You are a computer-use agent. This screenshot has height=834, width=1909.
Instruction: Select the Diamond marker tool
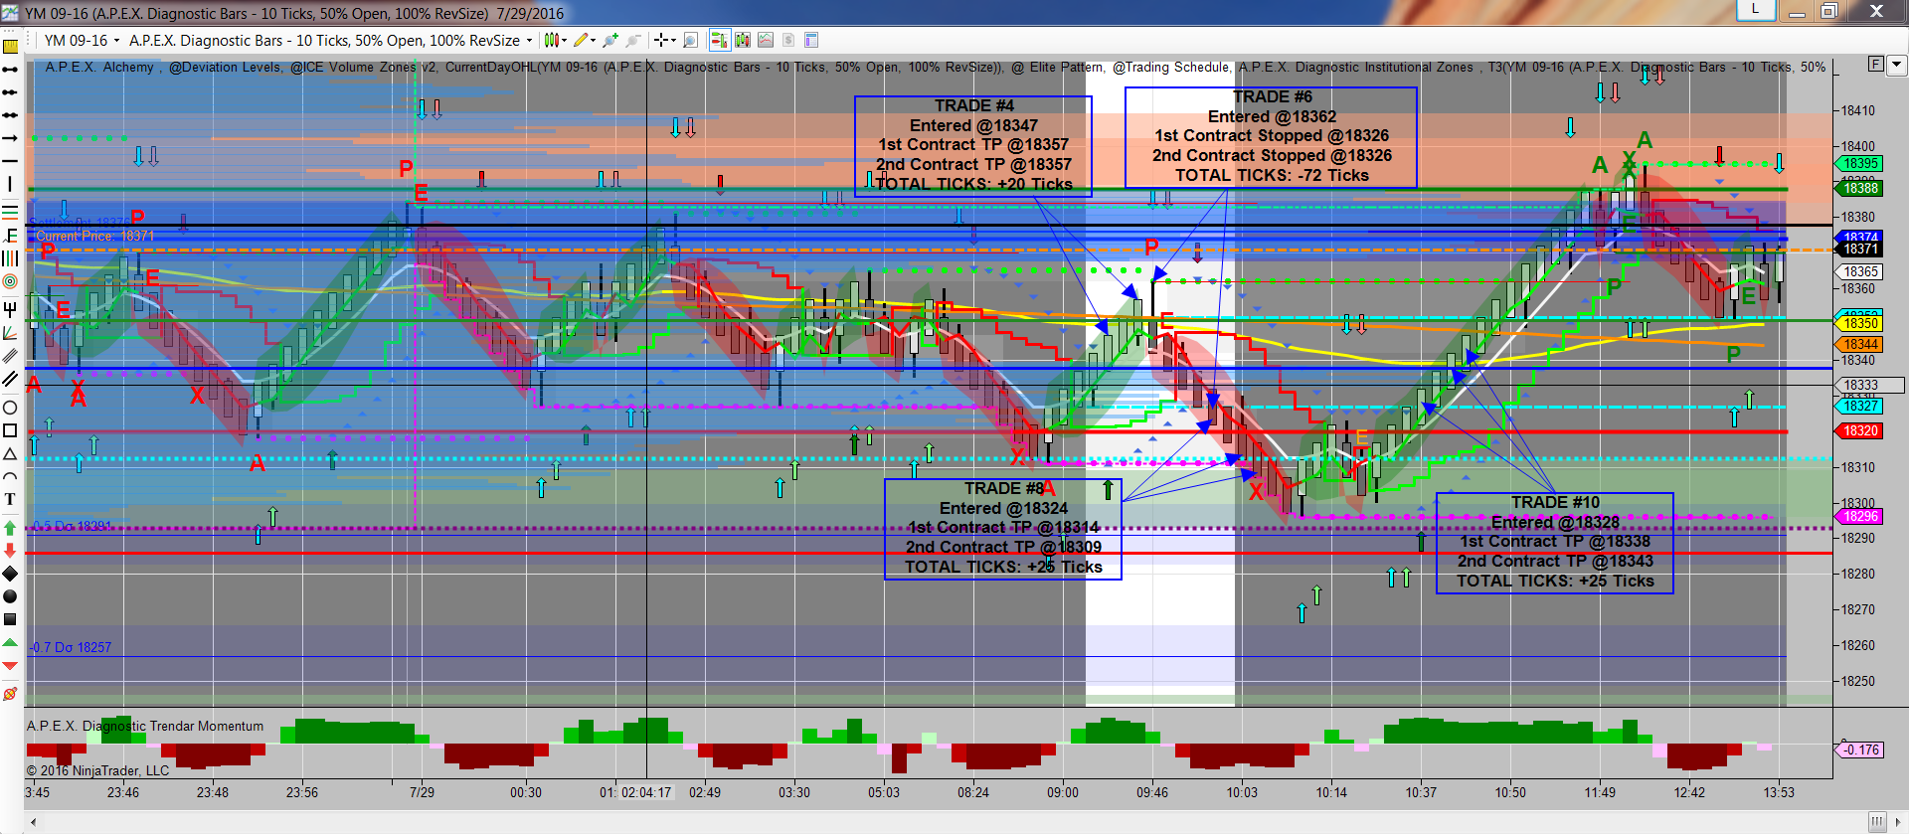(10, 574)
